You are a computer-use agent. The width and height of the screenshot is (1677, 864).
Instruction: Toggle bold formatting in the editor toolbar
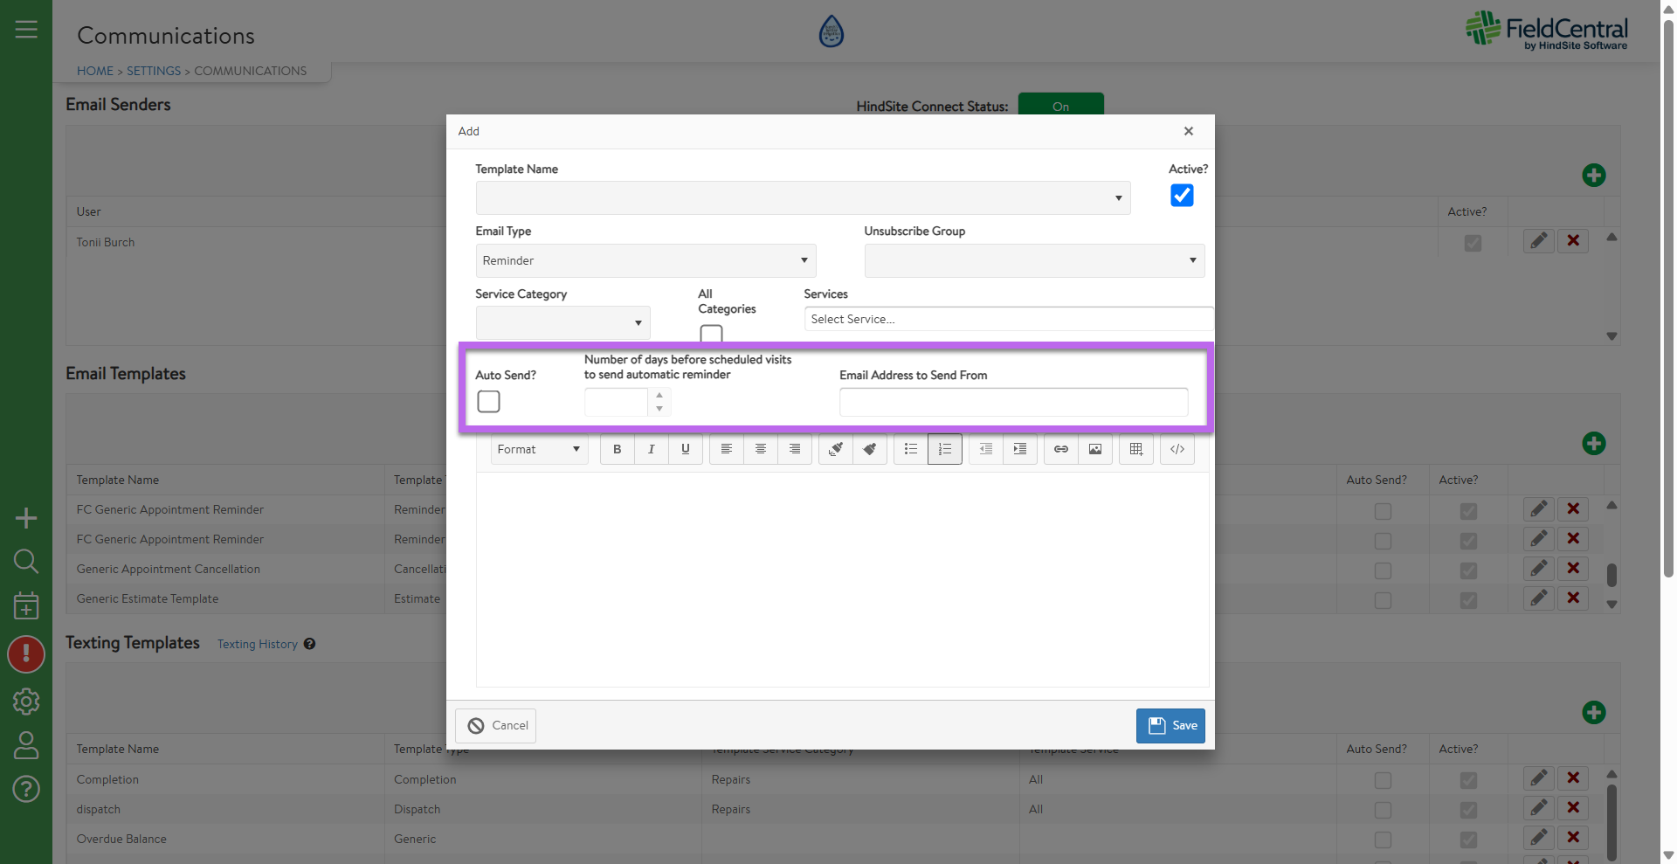[617, 449]
